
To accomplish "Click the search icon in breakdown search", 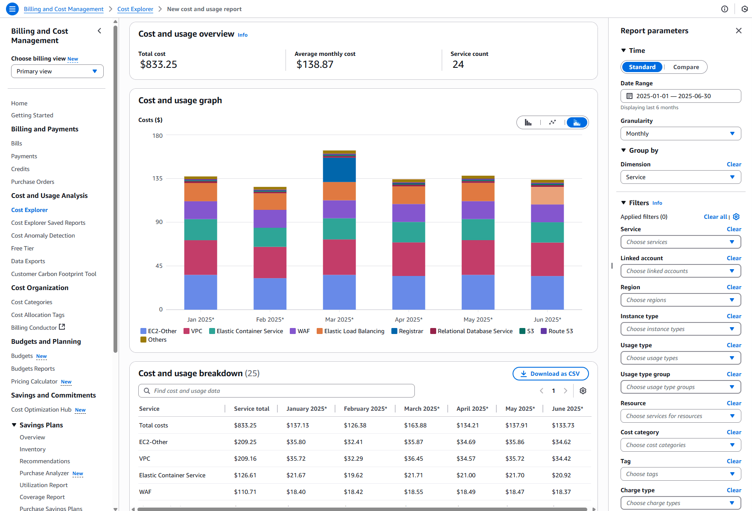I will tap(147, 391).
